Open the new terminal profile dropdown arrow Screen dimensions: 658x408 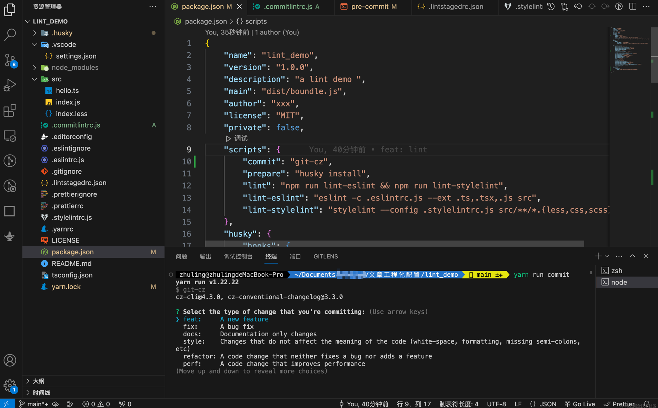(607, 256)
